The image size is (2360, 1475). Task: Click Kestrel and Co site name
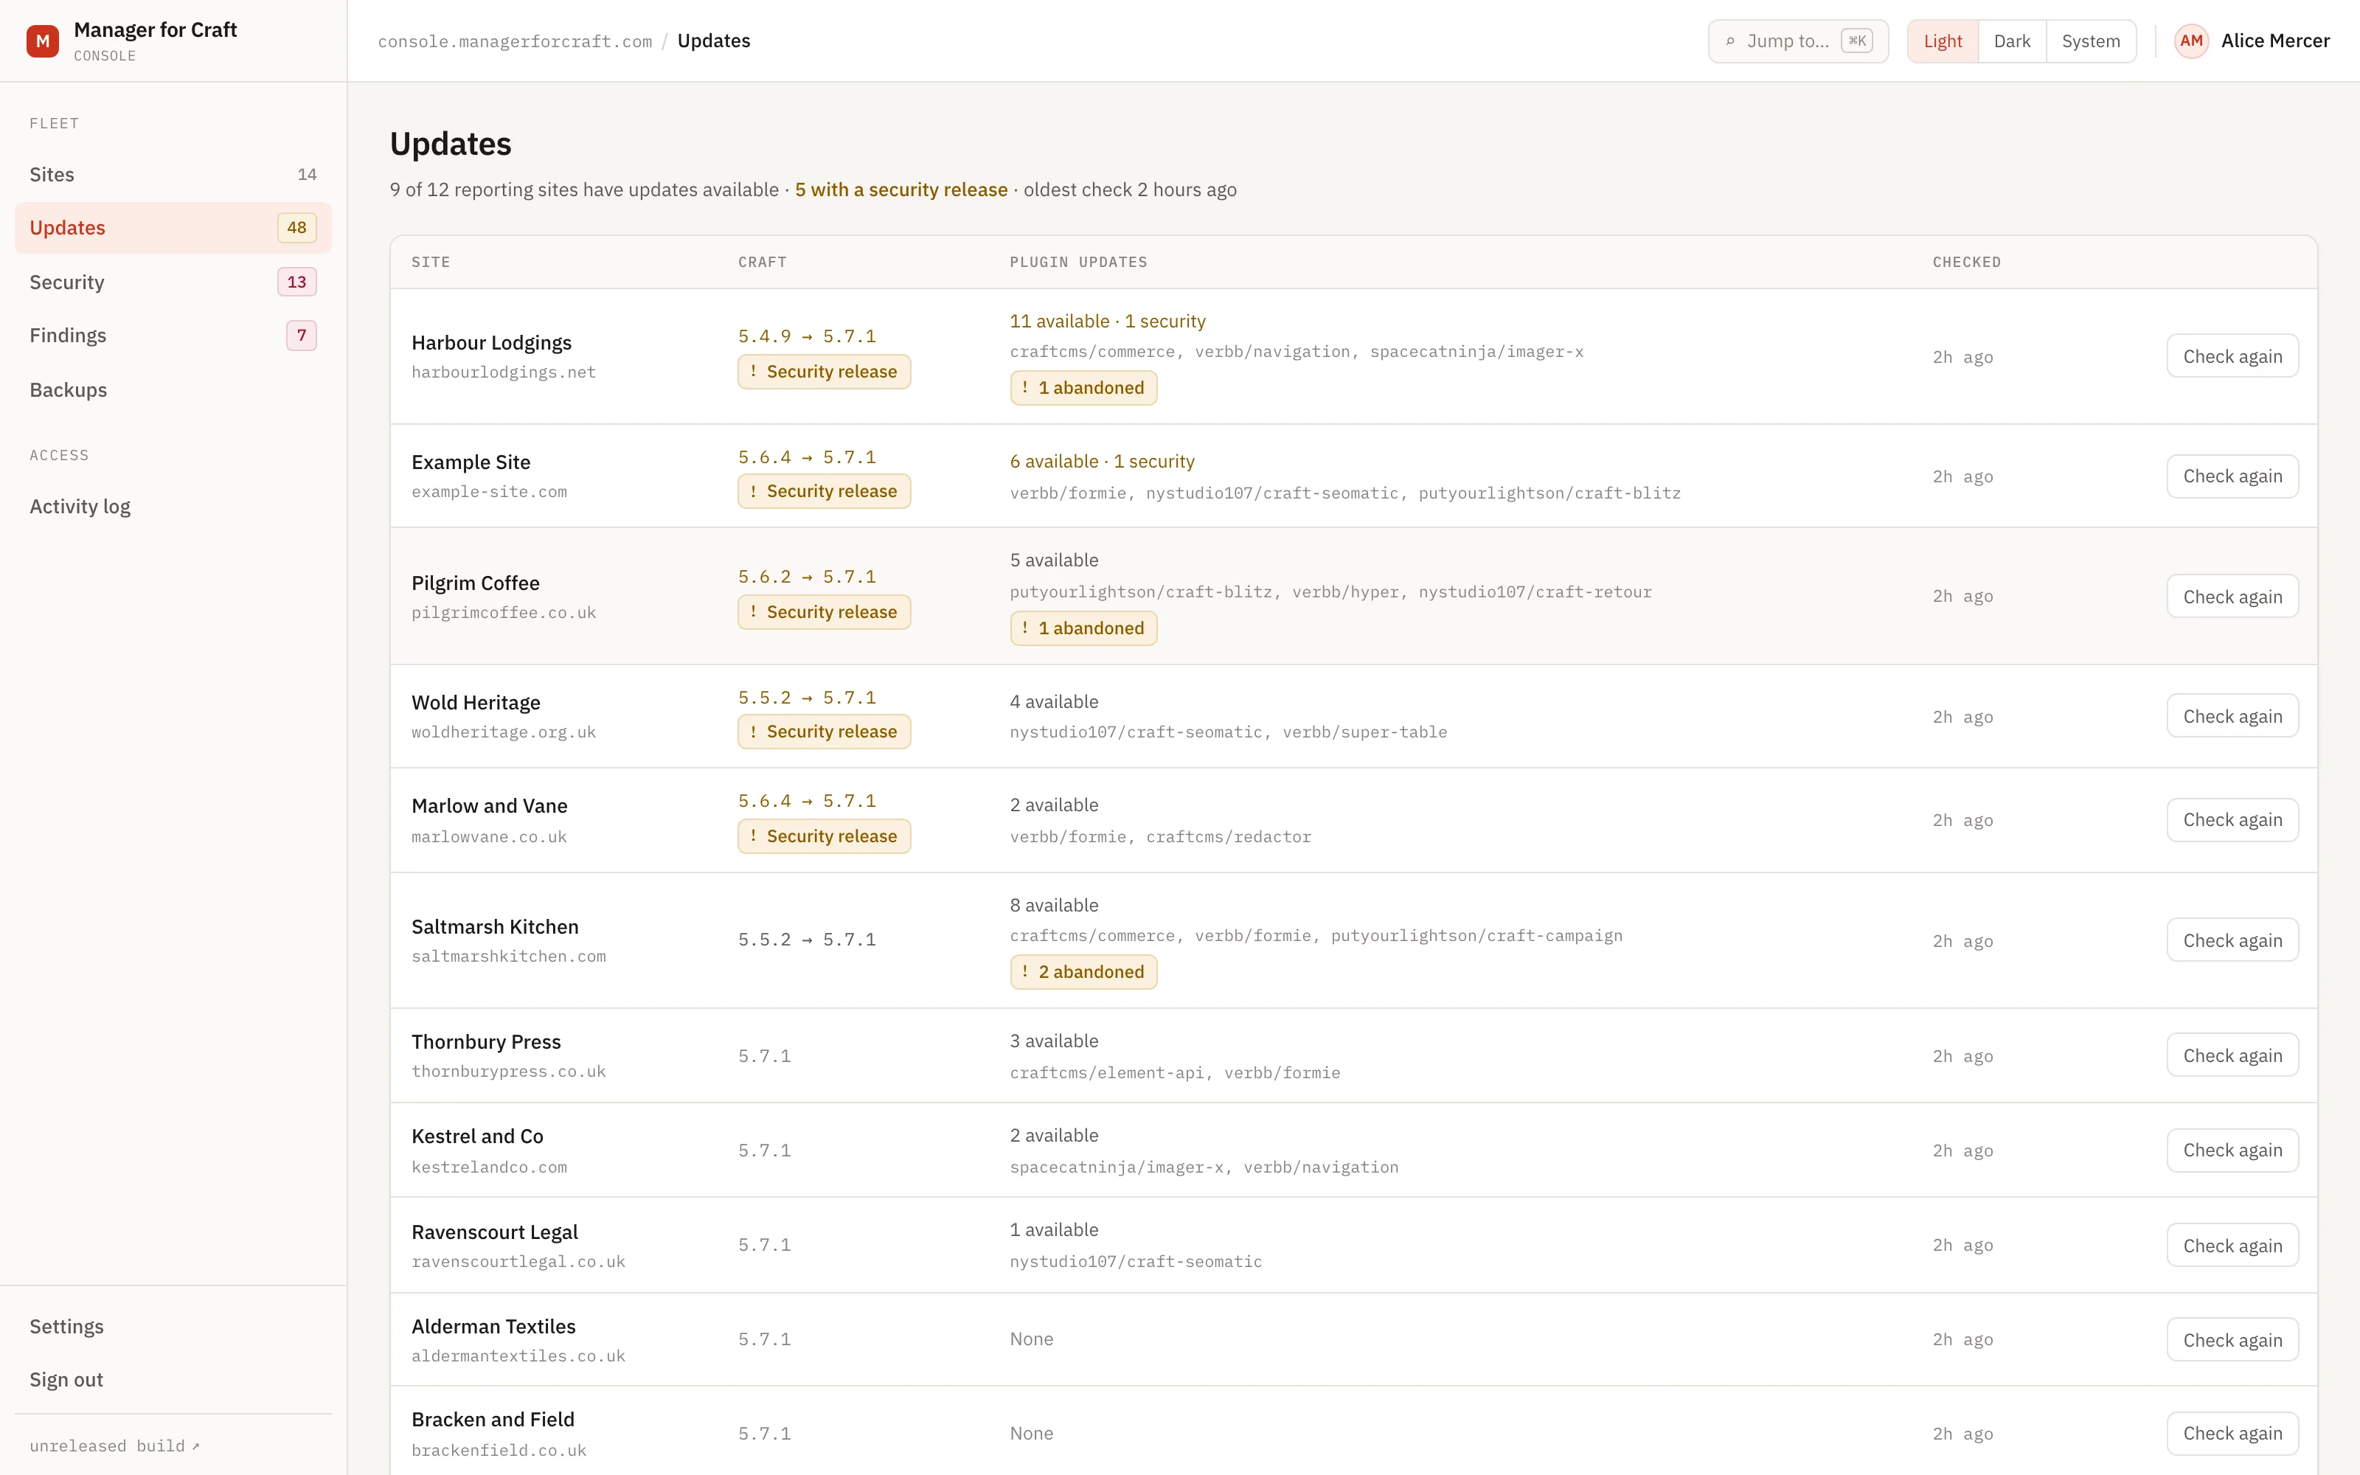[x=478, y=1136]
